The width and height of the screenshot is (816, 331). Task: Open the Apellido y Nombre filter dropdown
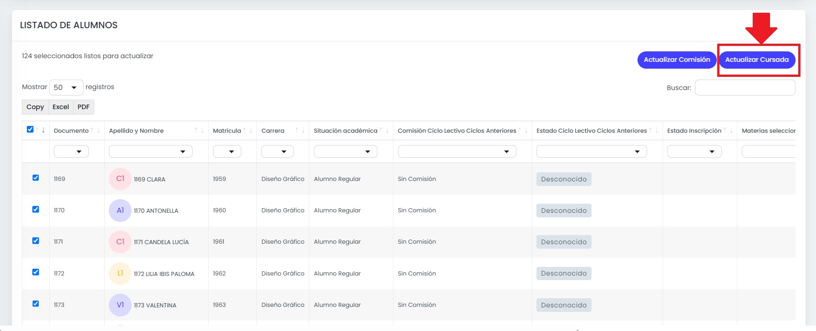point(151,151)
